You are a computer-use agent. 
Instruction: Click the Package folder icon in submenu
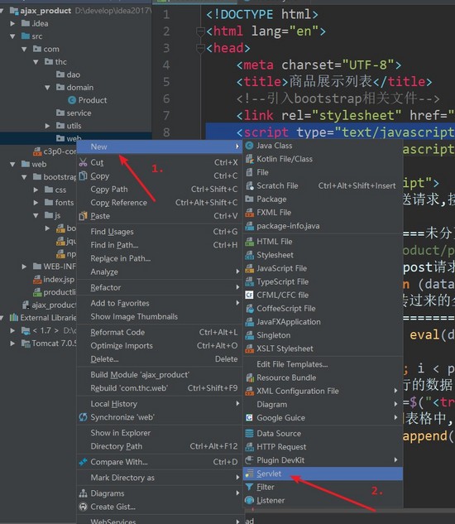249,199
